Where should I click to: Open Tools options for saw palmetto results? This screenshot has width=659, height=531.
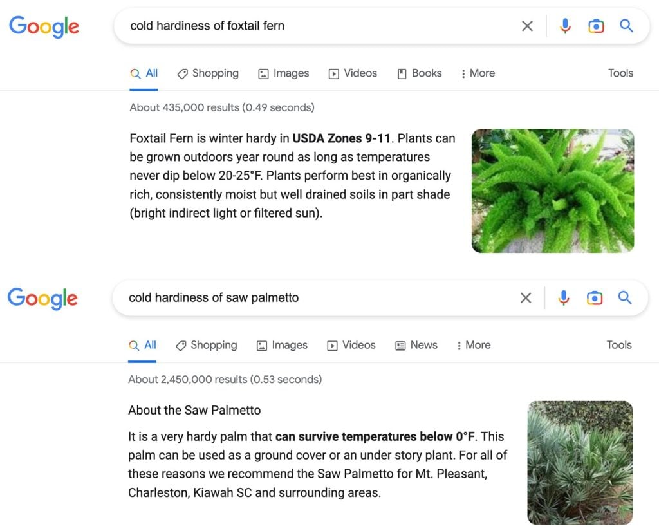619,346
